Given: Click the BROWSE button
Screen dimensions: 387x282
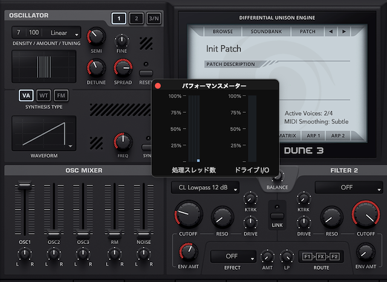Looking at the screenshot, I should (223, 31).
